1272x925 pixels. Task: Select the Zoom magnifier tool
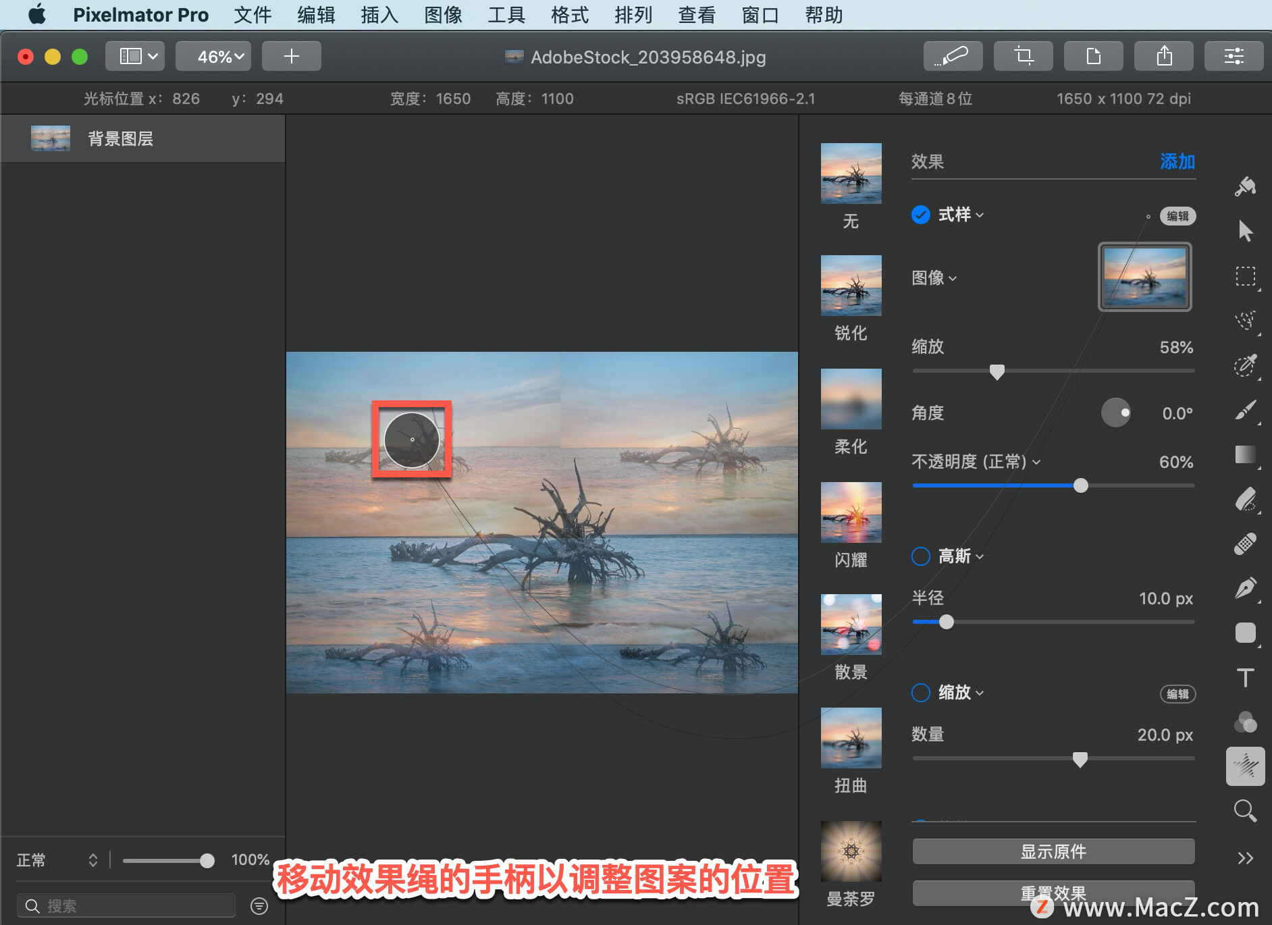tap(1245, 811)
